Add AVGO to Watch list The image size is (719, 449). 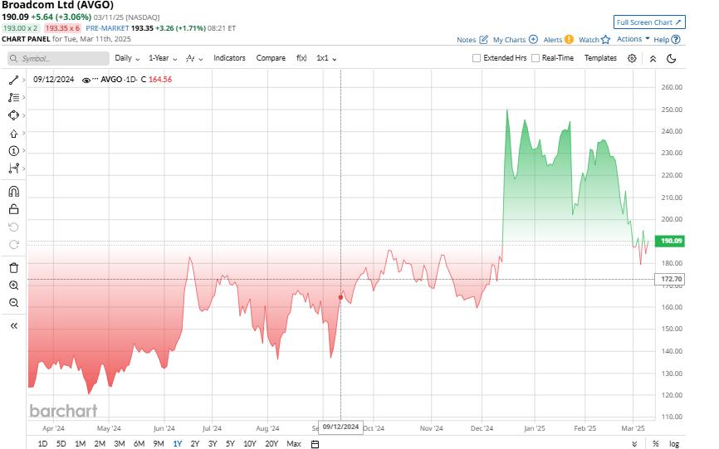pos(594,40)
